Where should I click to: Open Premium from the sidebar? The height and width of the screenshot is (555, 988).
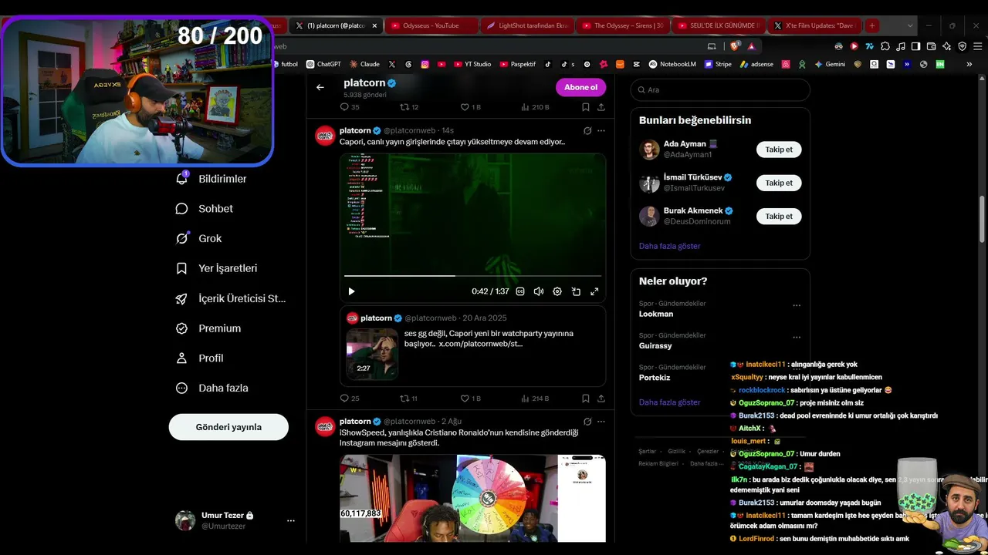(x=208, y=328)
